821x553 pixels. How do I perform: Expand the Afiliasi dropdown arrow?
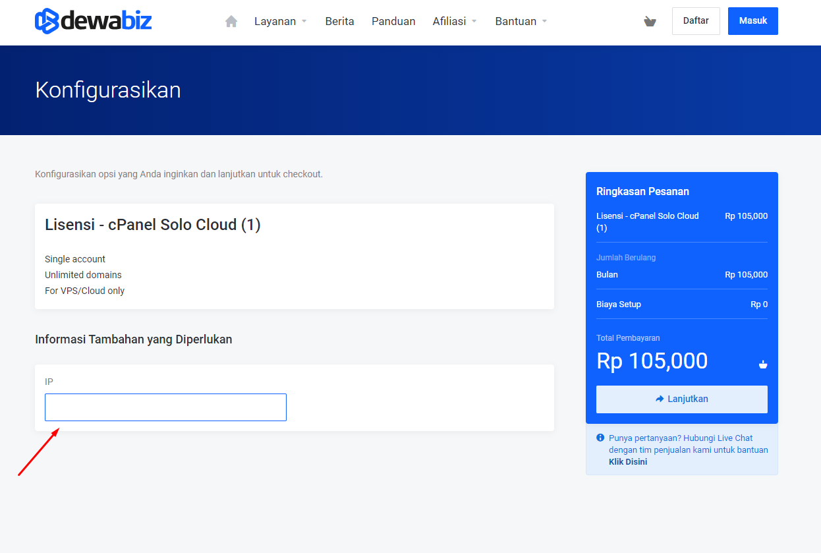[x=474, y=21]
